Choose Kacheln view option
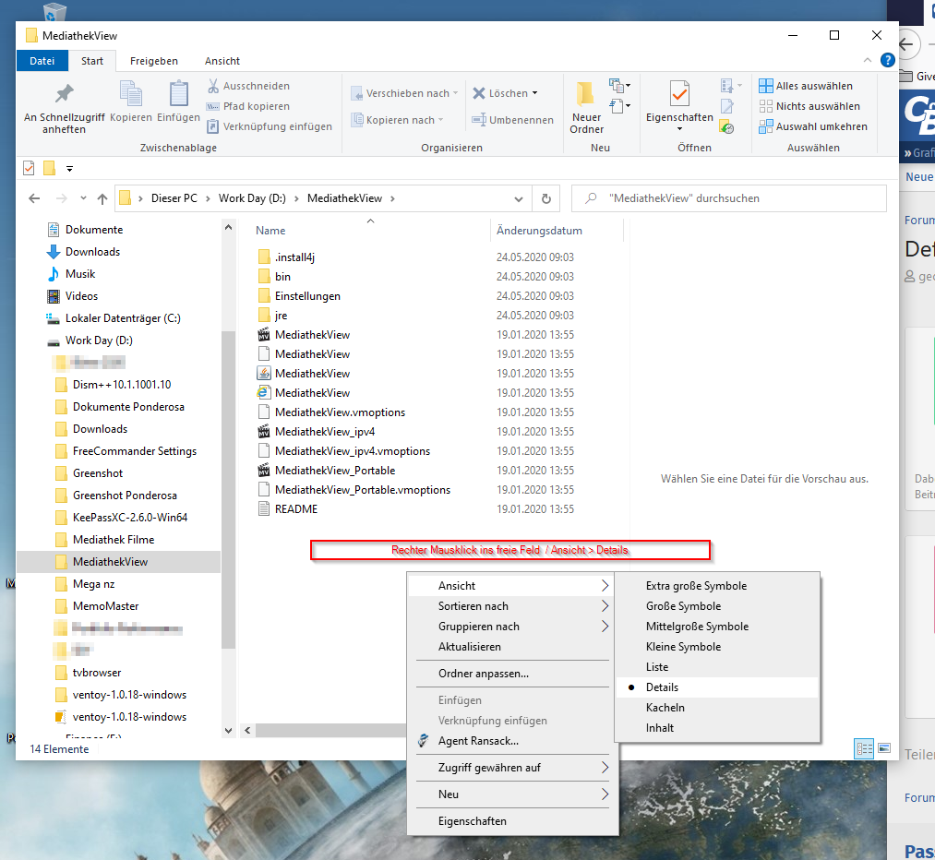The image size is (935, 860). (717, 708)
